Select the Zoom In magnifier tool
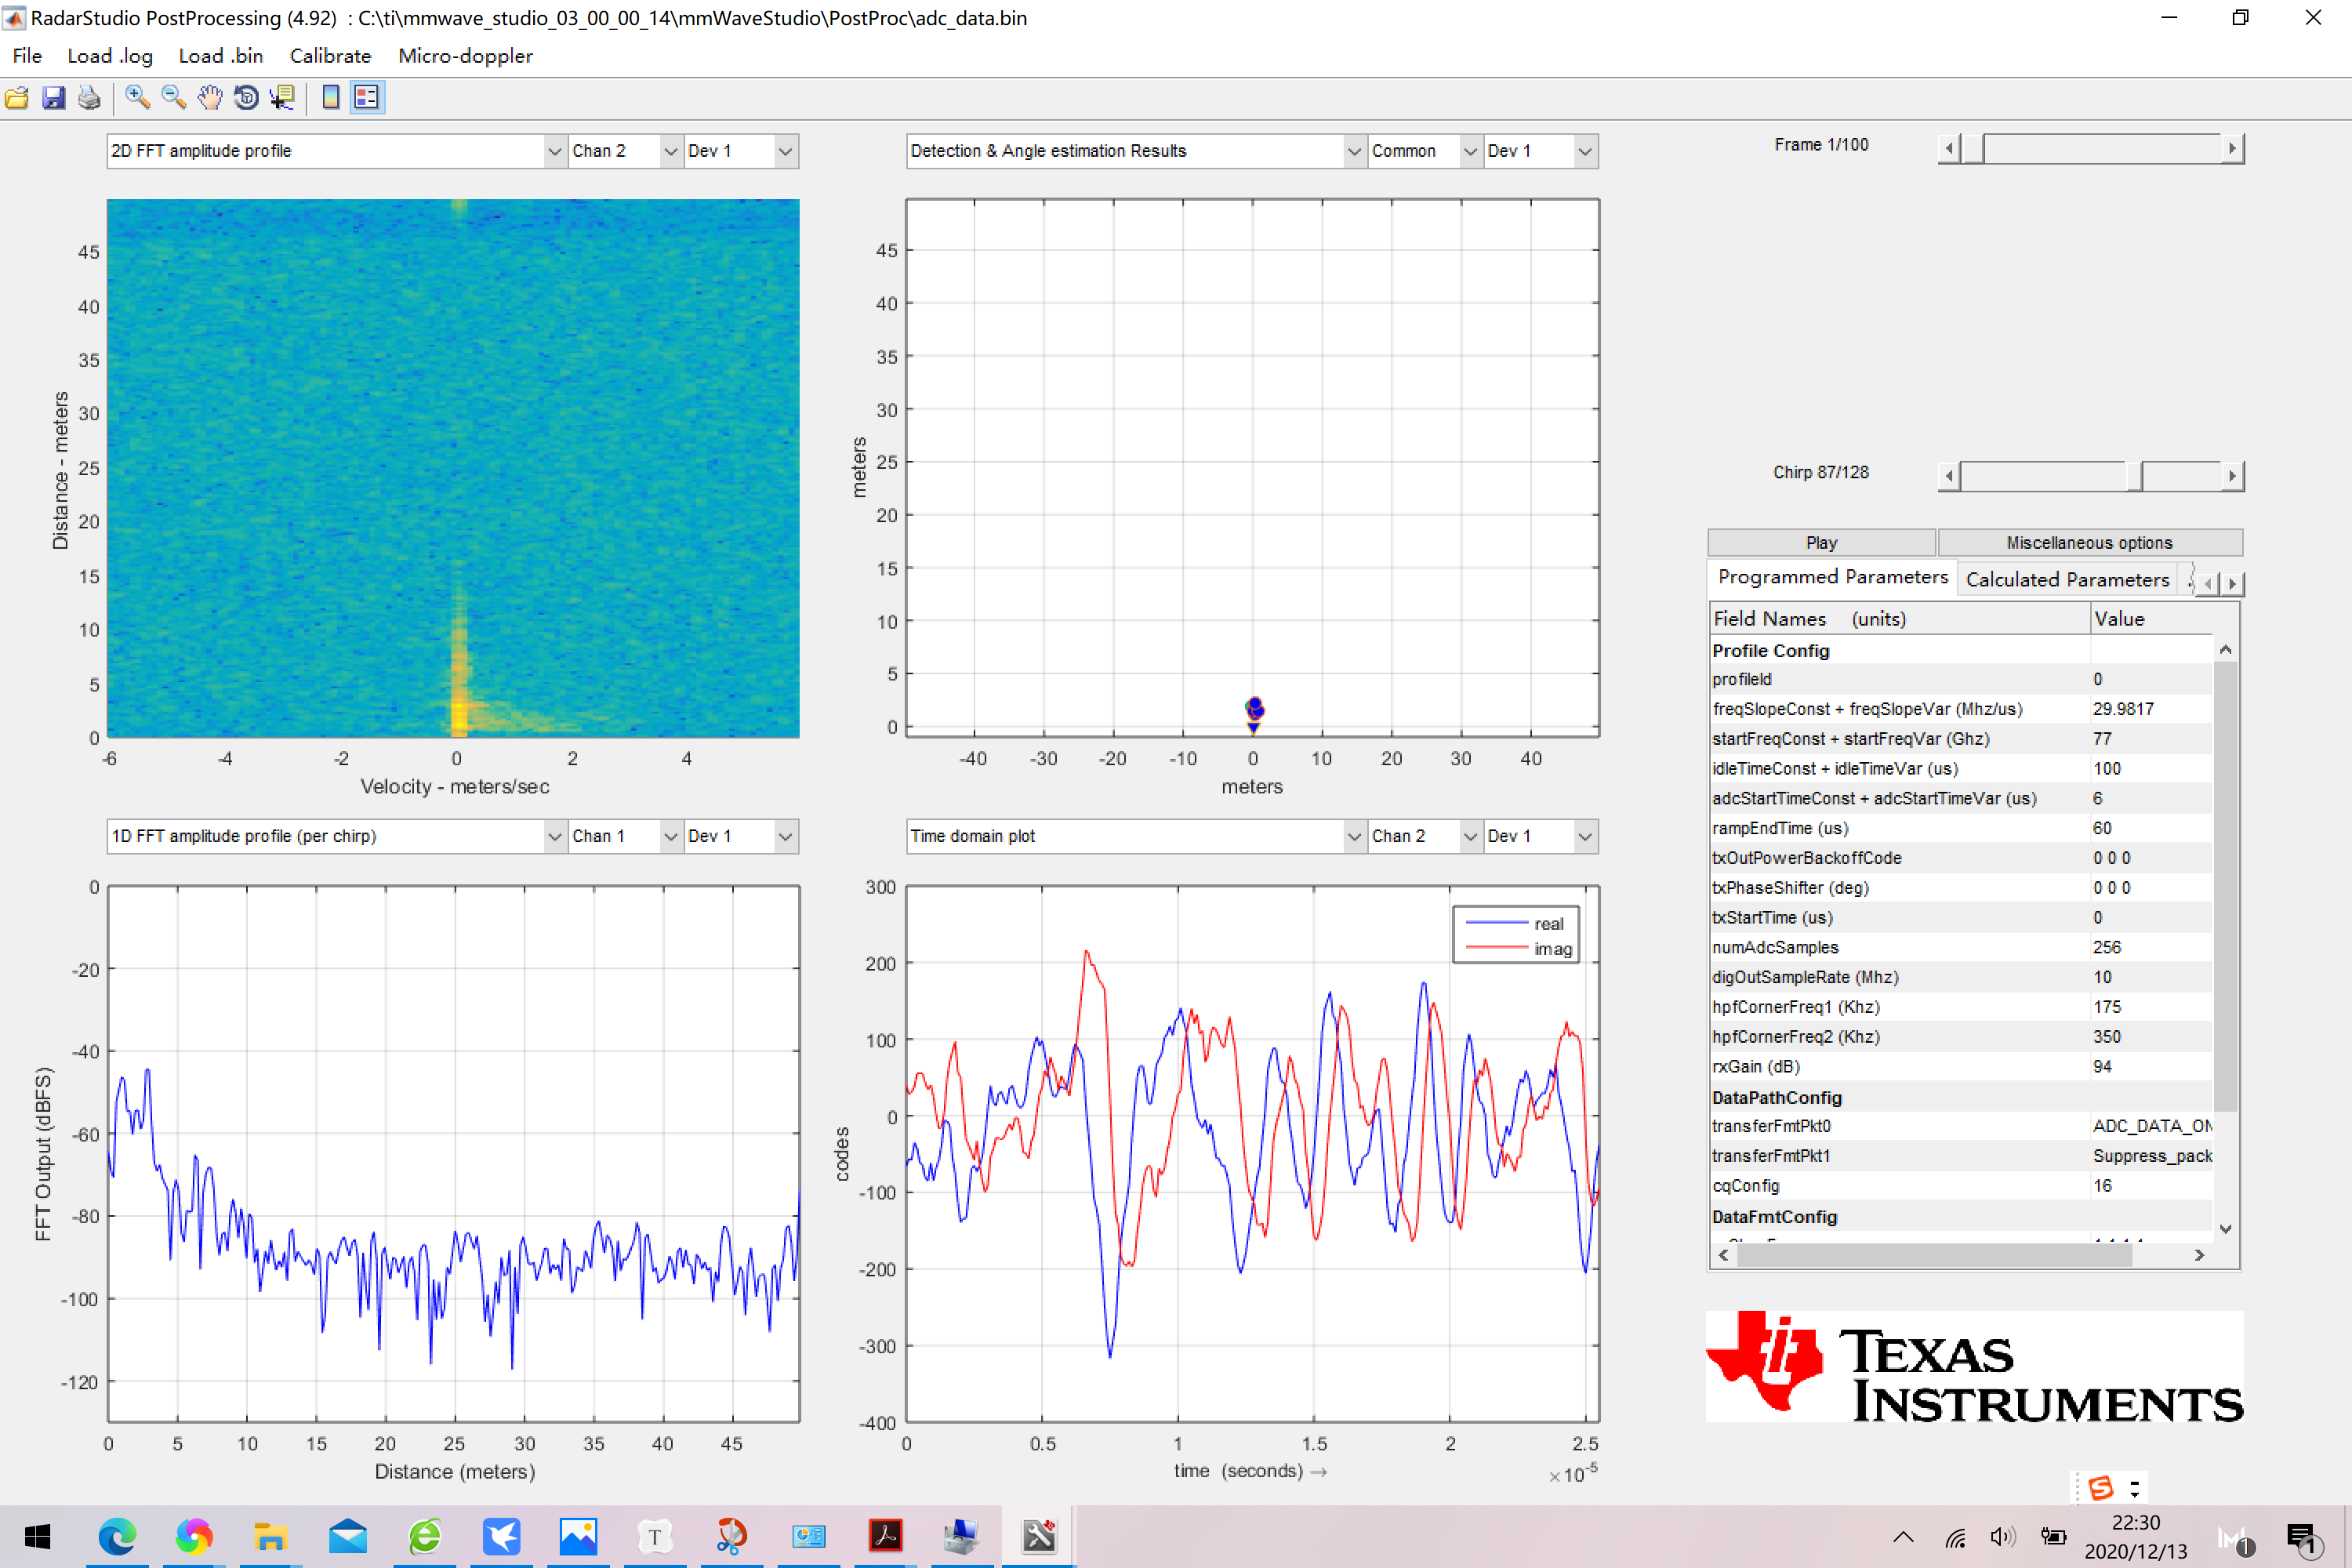Image resolution: width=2352 pixels, height=1568 pixels. click(138, 97)
